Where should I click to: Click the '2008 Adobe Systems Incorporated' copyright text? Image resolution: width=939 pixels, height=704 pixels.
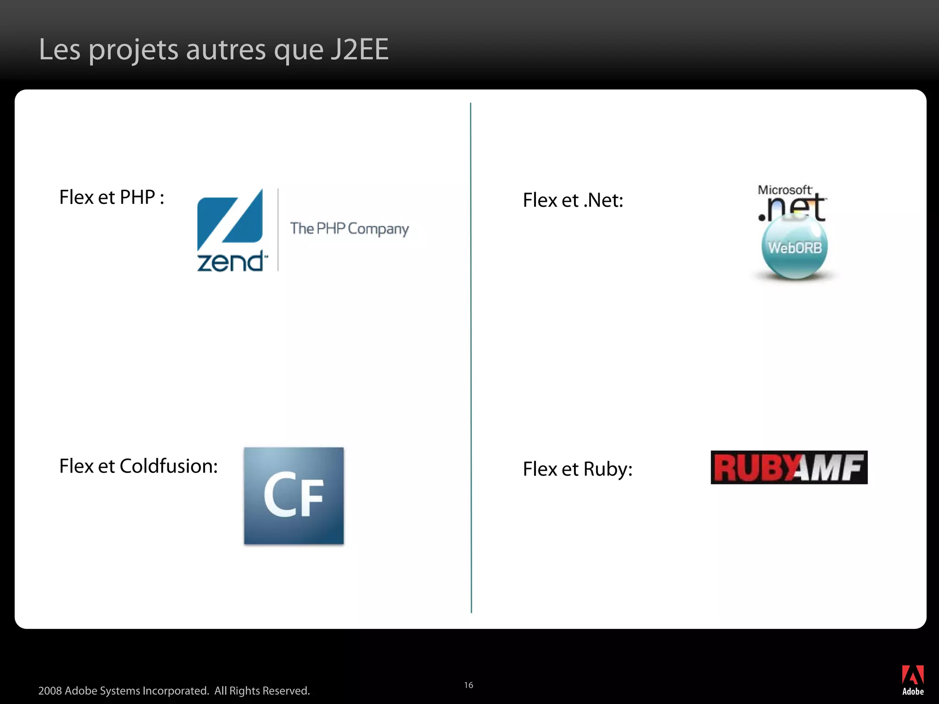tap(174, 691)
